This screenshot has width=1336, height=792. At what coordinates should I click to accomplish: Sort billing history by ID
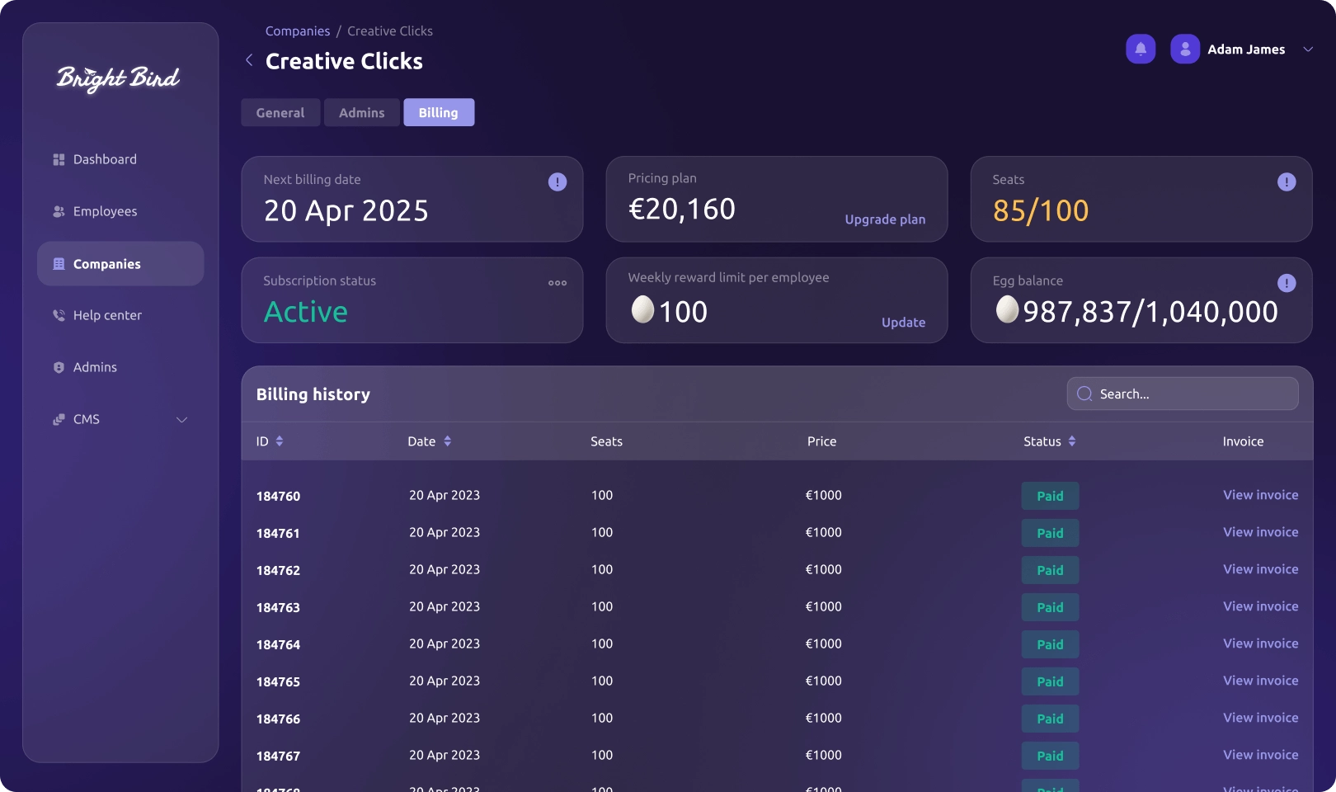(x=280, y=441)
